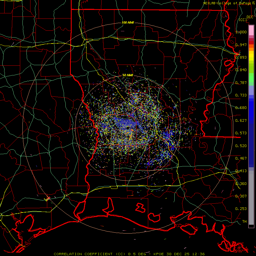
Task: Click the 0.253 scale value
Action: click(x=241, y=209)
